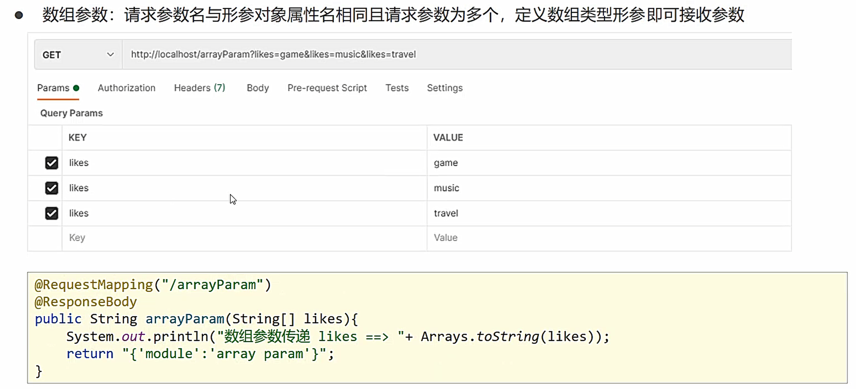The width and height of the screenshot is (856, 389).
Task: Click the @ResponseBody annotation line
Action: tap(85, 302)
